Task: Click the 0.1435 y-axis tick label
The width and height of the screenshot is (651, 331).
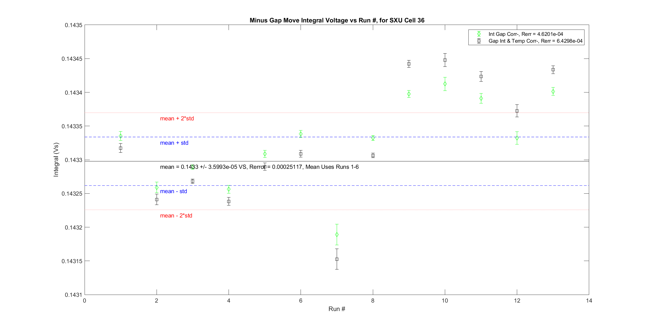Action: click(73, 25)
